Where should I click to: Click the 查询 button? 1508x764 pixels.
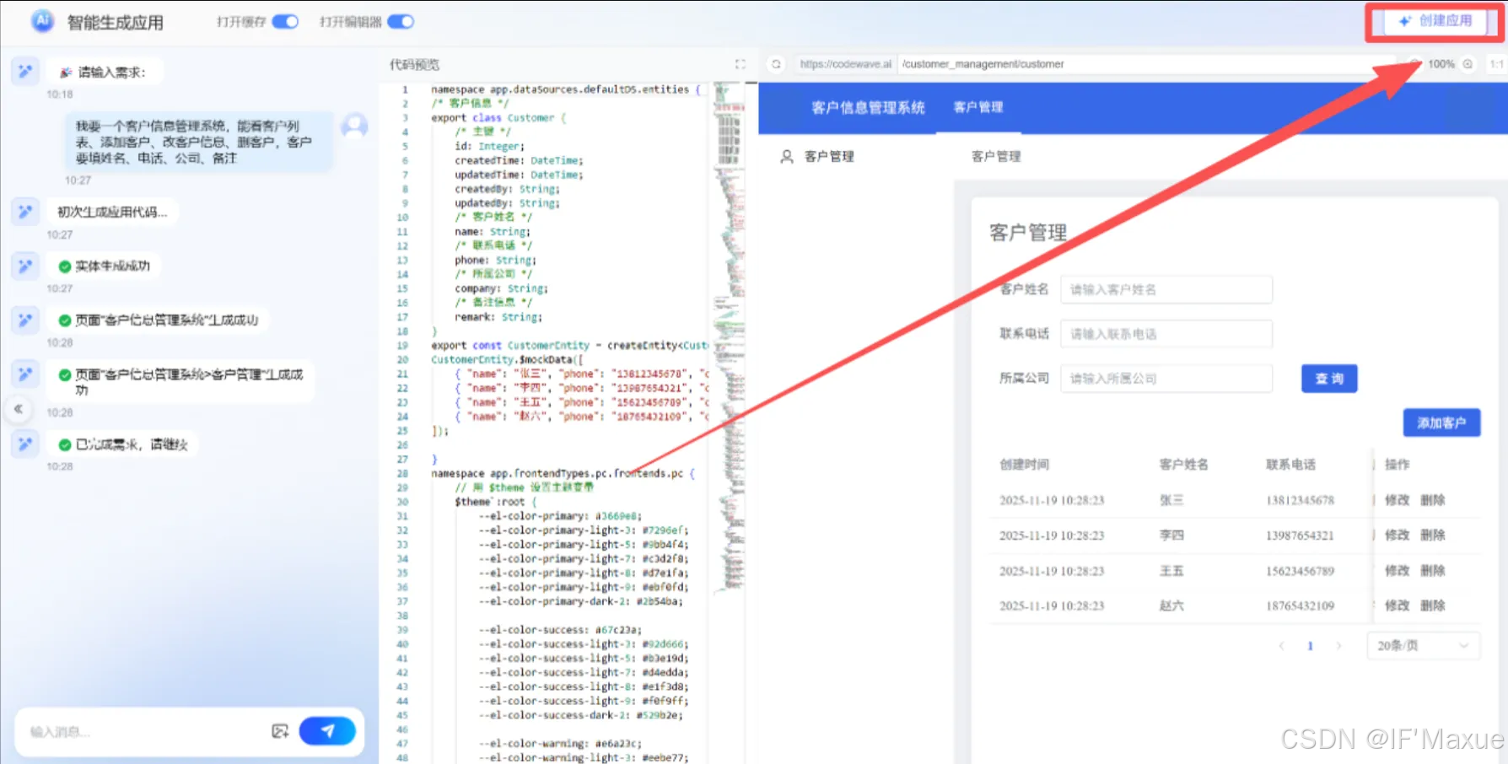coord(1329,379)
